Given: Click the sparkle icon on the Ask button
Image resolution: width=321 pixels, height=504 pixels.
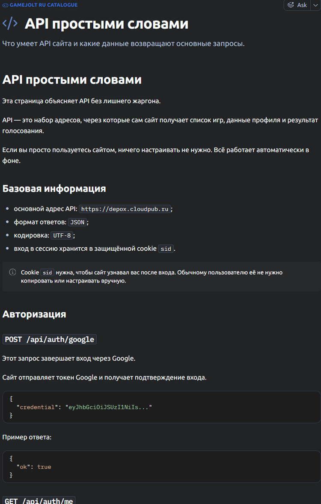Looking at the screenshot, I should [291, 5].
